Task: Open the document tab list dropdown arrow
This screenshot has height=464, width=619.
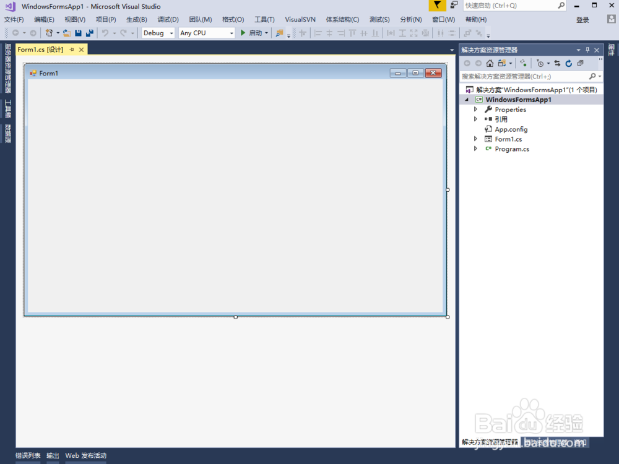Action: click(452, 49)
